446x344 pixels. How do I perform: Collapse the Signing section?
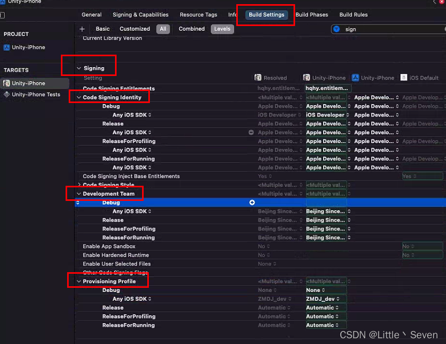click(79, 68)
